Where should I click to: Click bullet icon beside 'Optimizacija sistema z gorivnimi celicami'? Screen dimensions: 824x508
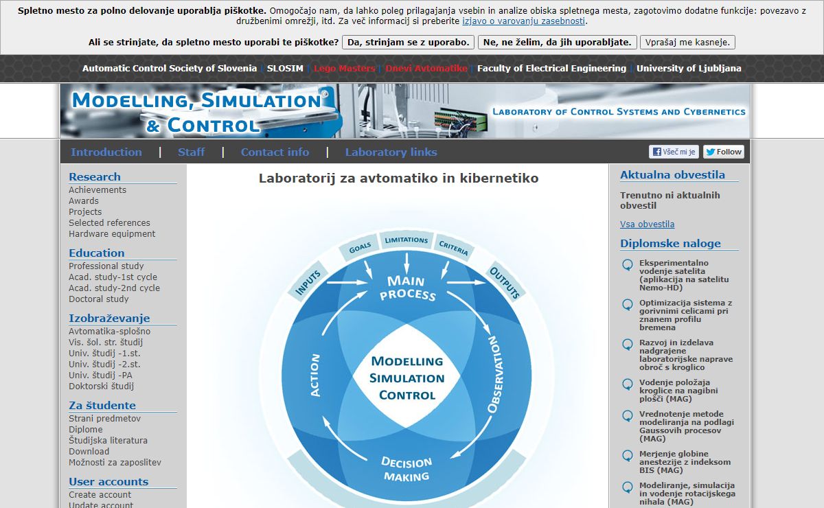click(627, 305)
